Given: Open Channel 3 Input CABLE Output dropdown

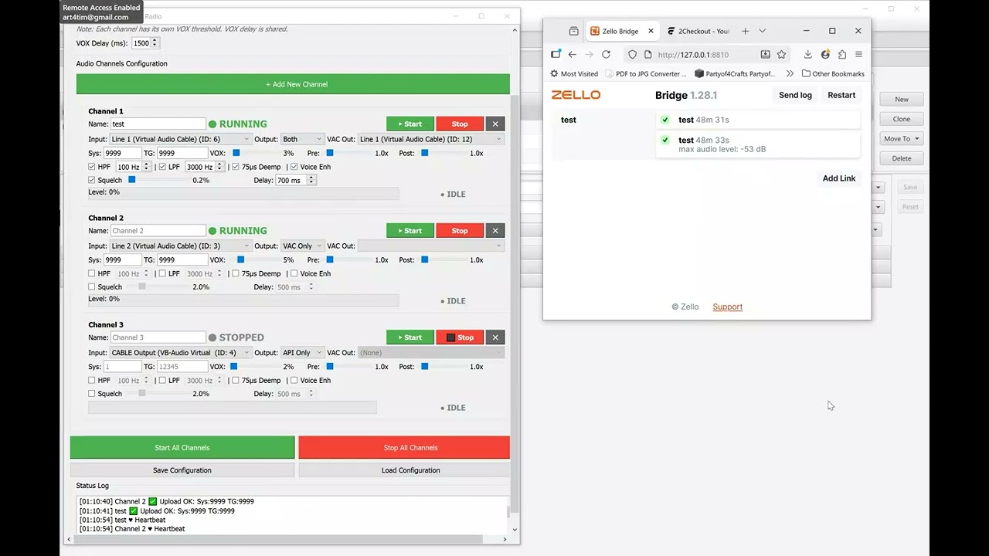Looking at the screenshot, I should (181, 352).
